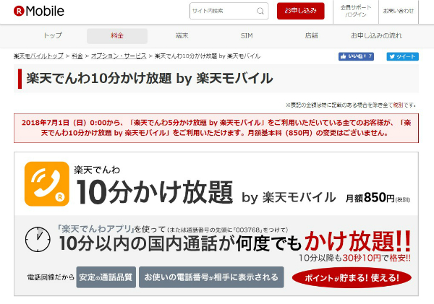Open the 店舗 navigation tab

(x=311, y=35)
